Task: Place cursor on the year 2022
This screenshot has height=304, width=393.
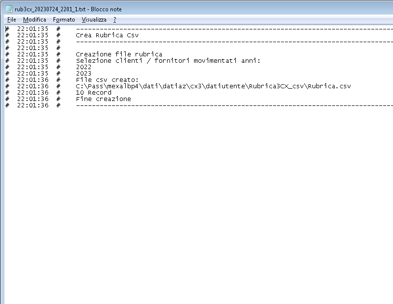Action: 84,67
